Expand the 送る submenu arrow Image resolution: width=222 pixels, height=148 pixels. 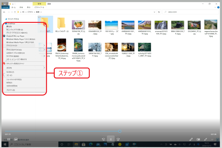click(44, 68)
